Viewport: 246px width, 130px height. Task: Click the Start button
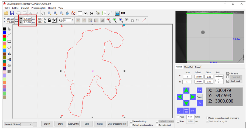point(60,124)
